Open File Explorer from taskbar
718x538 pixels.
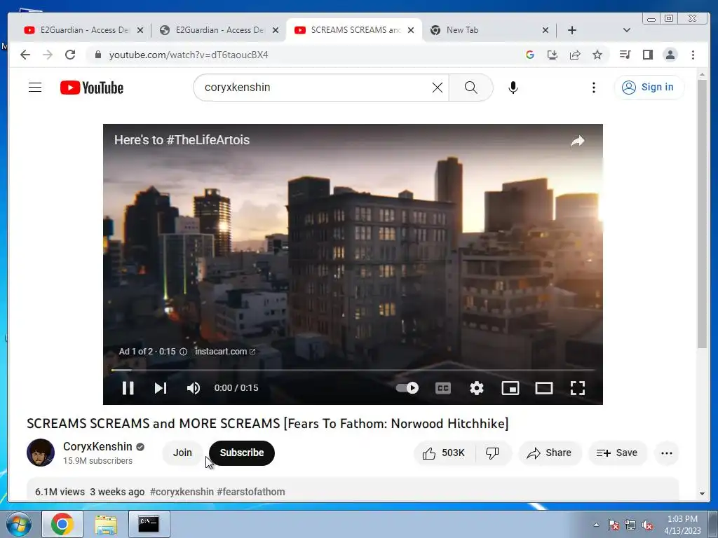point(106,524)
